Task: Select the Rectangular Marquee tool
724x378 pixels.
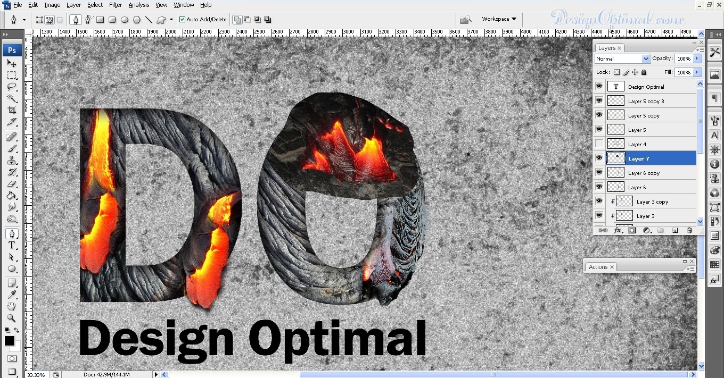Action: 12,75
